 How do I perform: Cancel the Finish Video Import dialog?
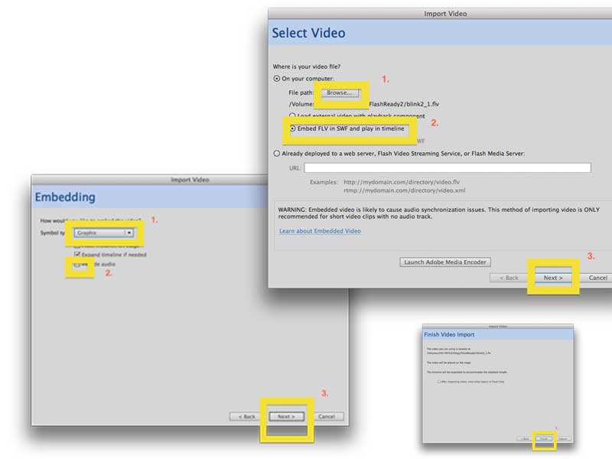pyautogui.click(x=562, y=438)
